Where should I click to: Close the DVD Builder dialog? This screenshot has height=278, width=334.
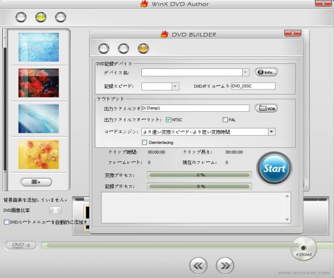click(293, 33)
